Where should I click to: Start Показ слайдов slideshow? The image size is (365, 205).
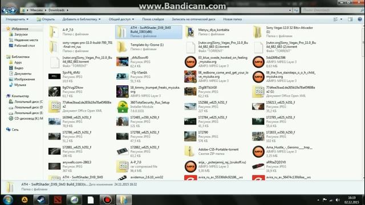pyautogui.click(x=153, y=19)
